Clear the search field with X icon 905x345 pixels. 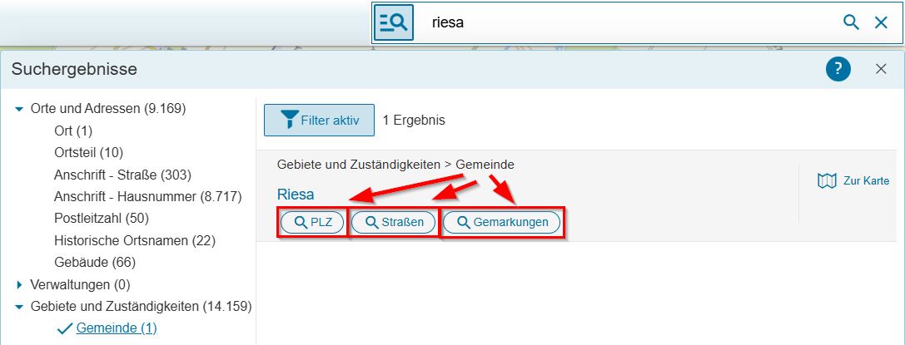coord(882,22)
